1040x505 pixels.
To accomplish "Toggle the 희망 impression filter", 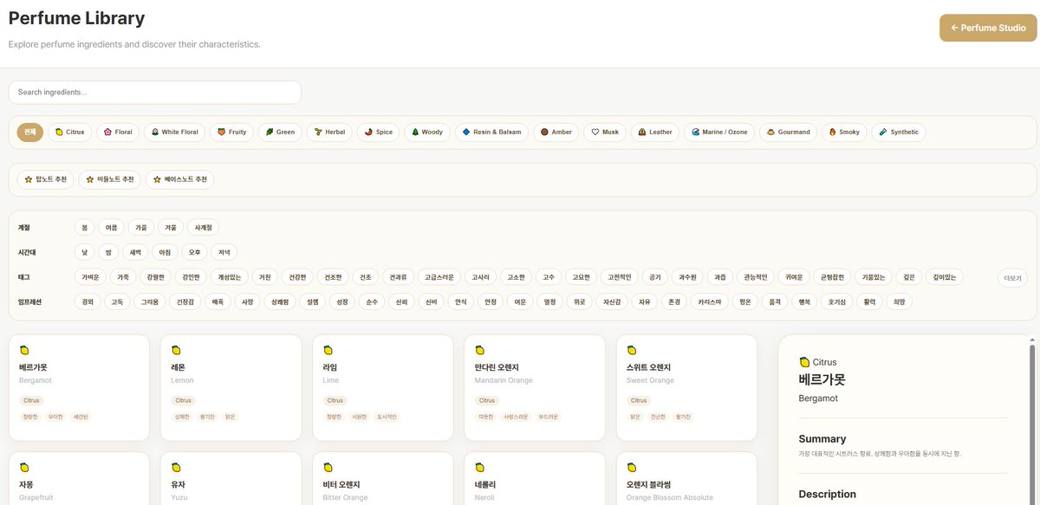I will [x=899, y=302].
